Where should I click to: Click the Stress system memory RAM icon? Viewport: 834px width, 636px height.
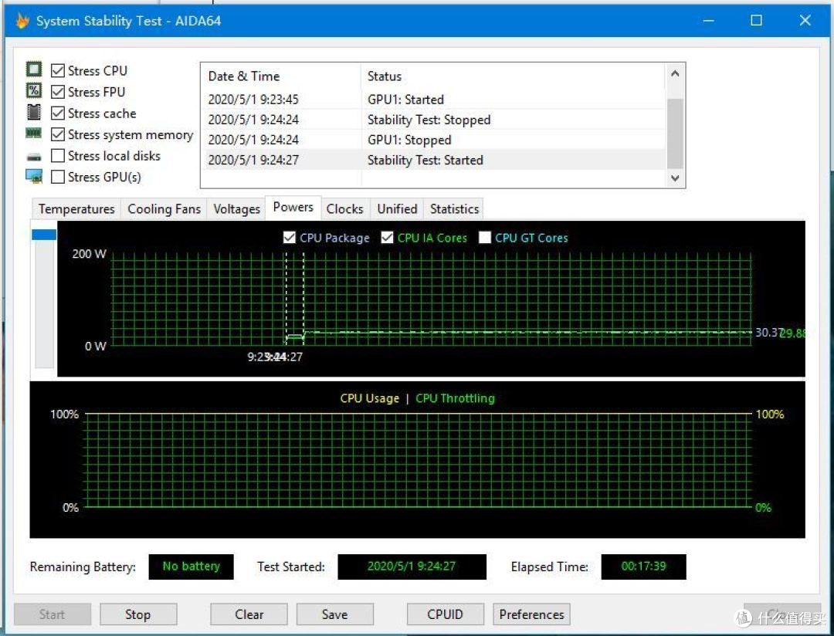[34, 134]
